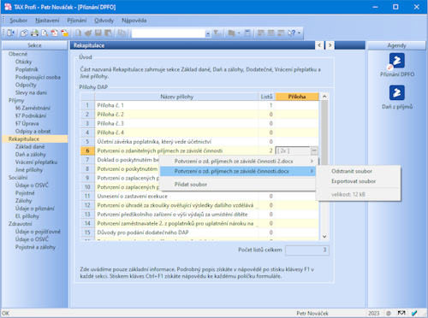Image resolution: width=428 pixels, height=318 pixels.
Task: Go to previous section arrow
Action: click(x=319, y=45)
